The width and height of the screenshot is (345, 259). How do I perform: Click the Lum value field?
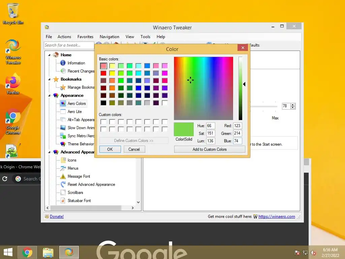pyautogui.click(x=211, y=141)
